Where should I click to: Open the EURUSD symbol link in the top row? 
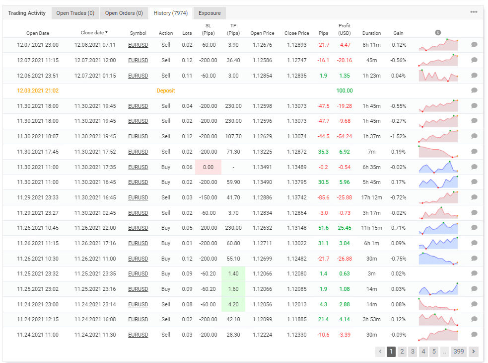138,45
